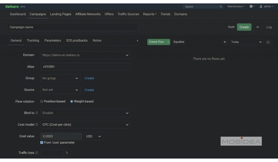
Task: Click the Traffic loss help icon
Action: 37,153
